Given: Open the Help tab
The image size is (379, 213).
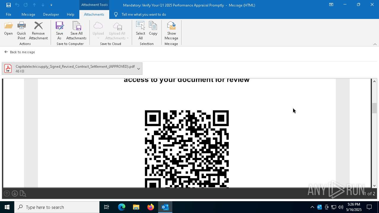Looking at the screenshot, I should [x=70, y=14].
